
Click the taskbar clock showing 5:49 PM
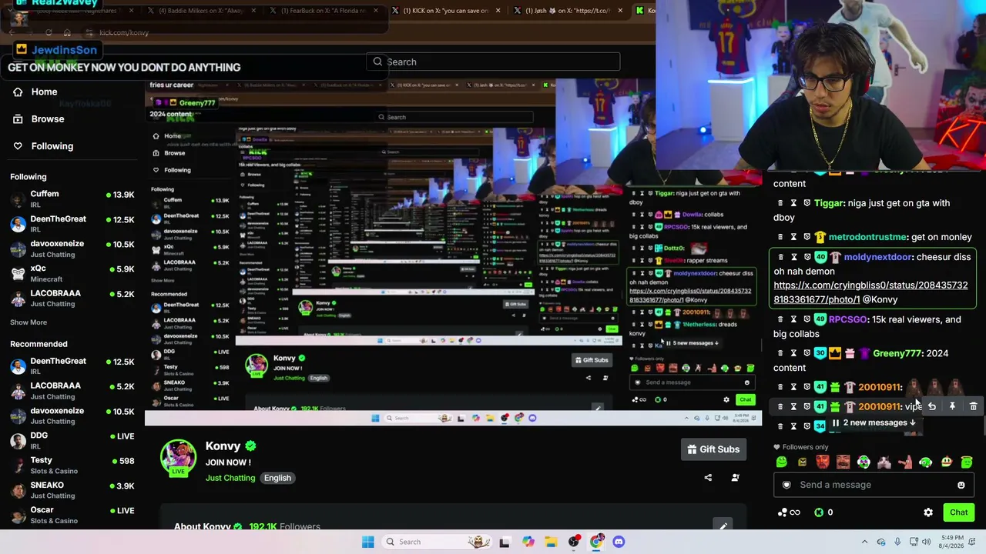tap(952, 542)
